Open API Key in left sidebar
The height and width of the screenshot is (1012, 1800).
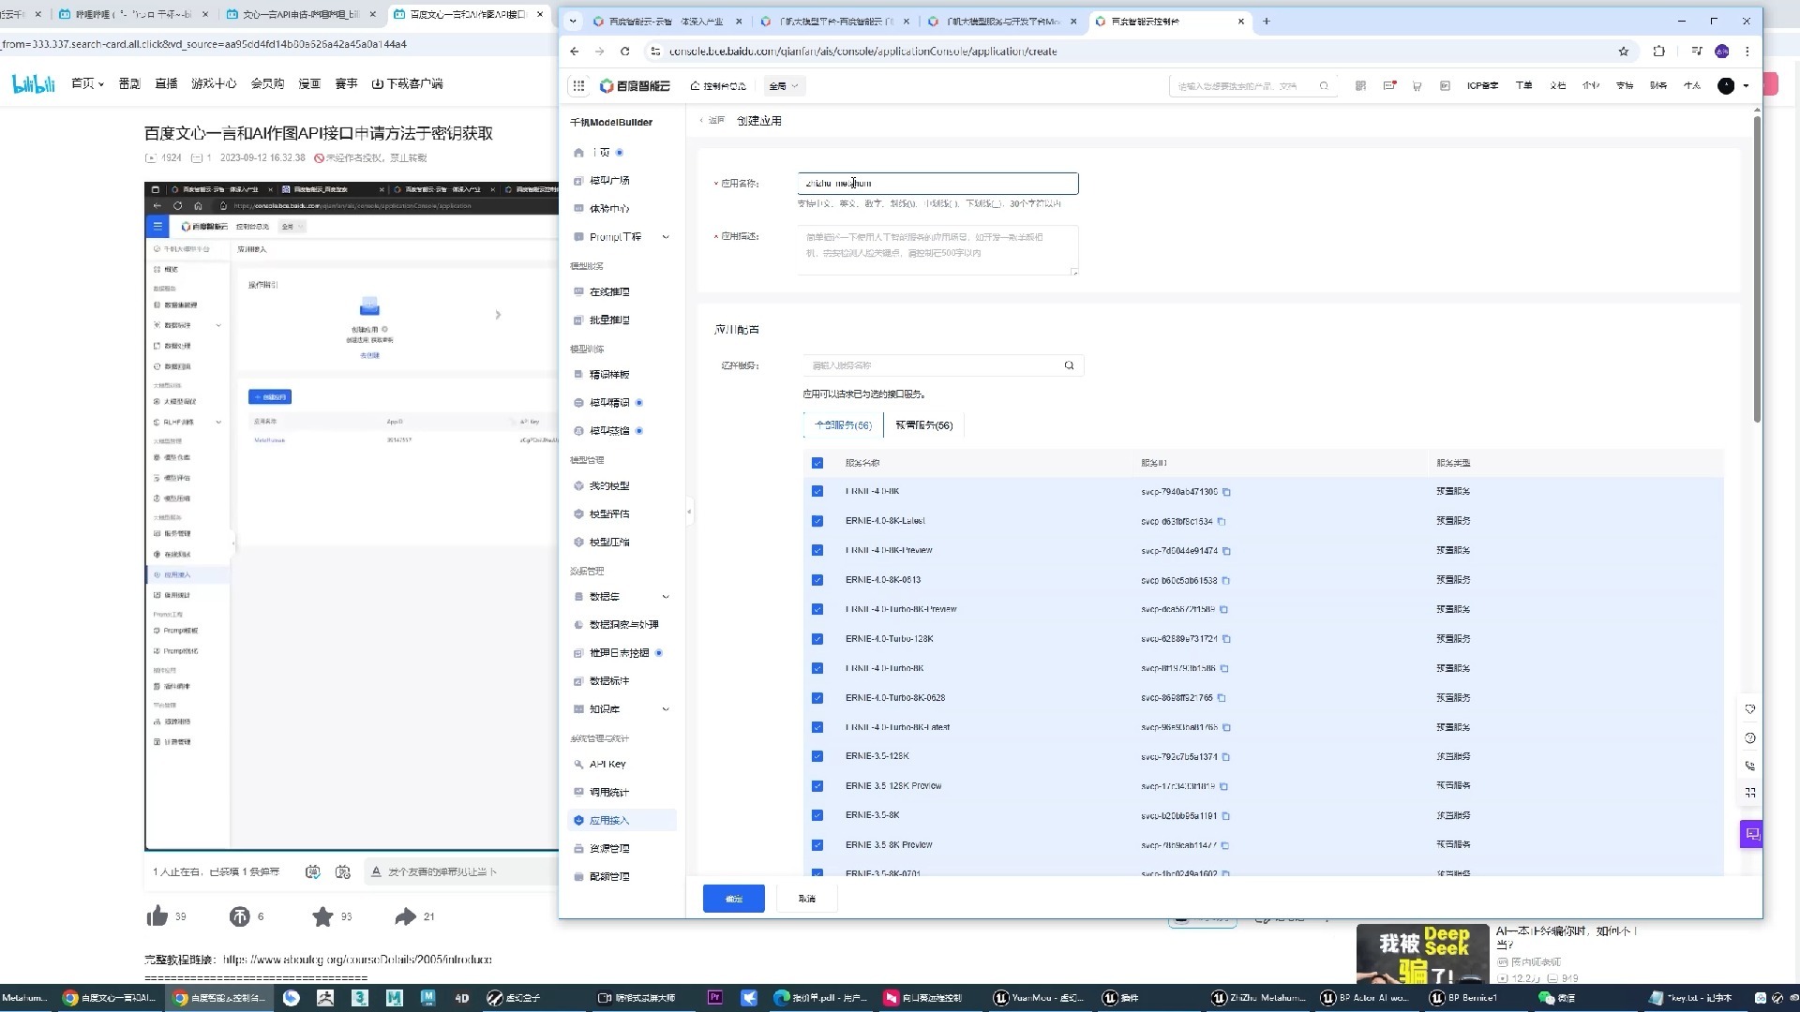tap(607, 765)
